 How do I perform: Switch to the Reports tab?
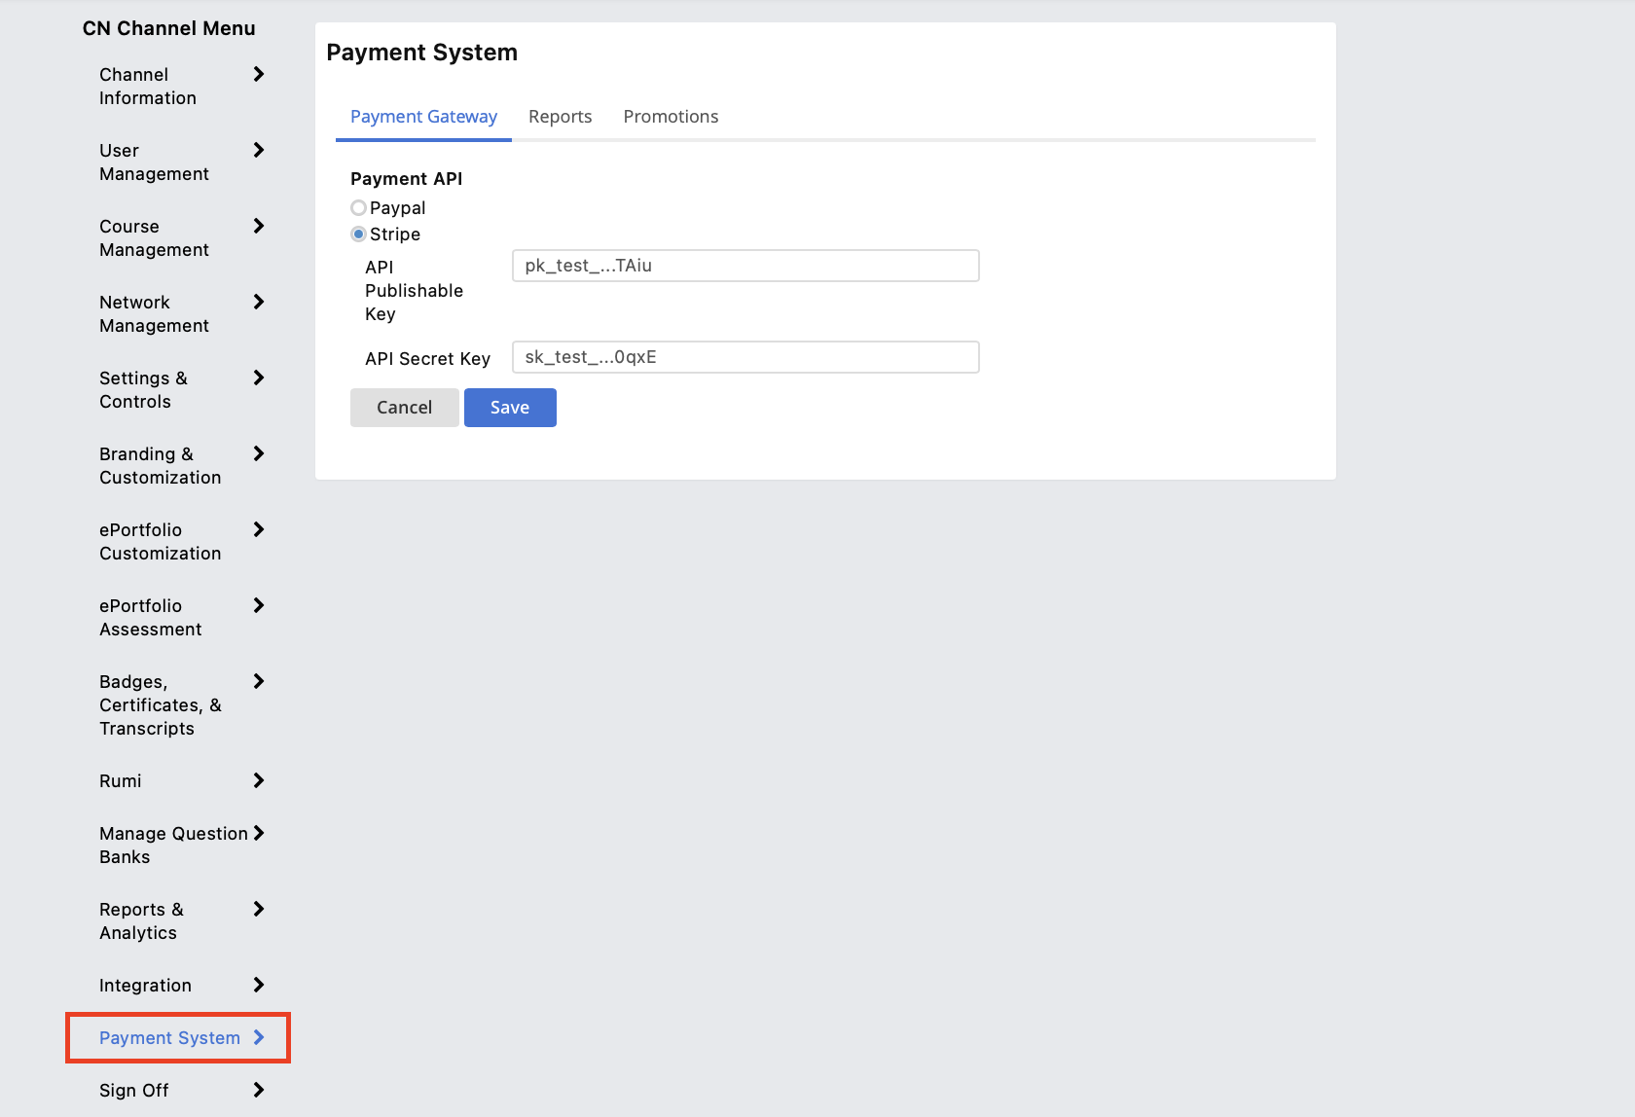tap(560, 117)
